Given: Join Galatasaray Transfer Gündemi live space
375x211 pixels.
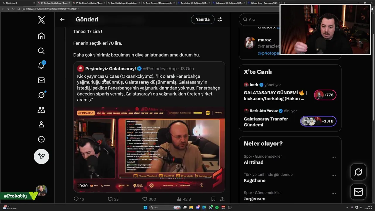Looking at the screenshot, I should coord(266,122).
